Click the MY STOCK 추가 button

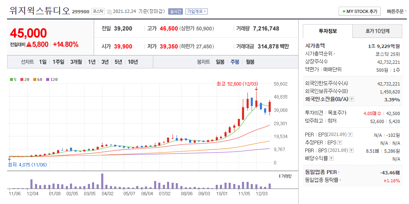[359, 12]
